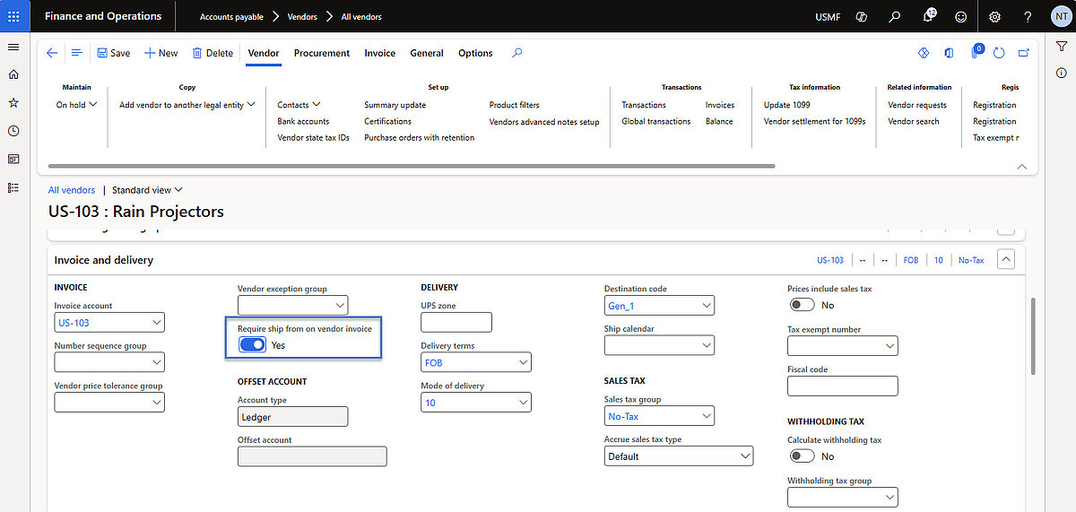The width and height of the screenshot is (1076, 512).
Task: Click the Save button
Action: [114, 54]
